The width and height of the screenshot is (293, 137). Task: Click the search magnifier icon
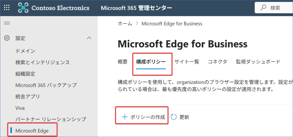point(263,8)
